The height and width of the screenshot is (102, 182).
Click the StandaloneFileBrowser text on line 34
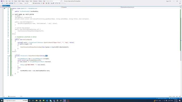(36, 42)
